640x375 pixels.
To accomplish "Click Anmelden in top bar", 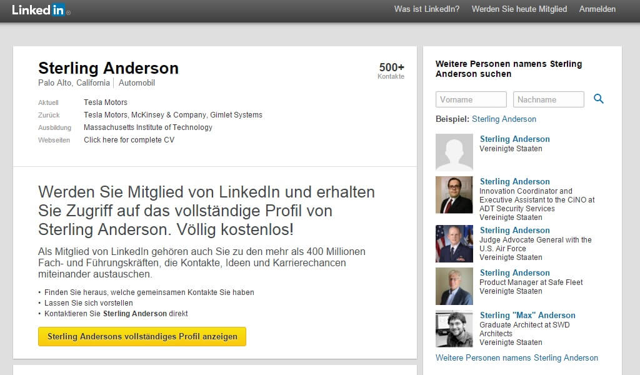I will pos(597,9).
